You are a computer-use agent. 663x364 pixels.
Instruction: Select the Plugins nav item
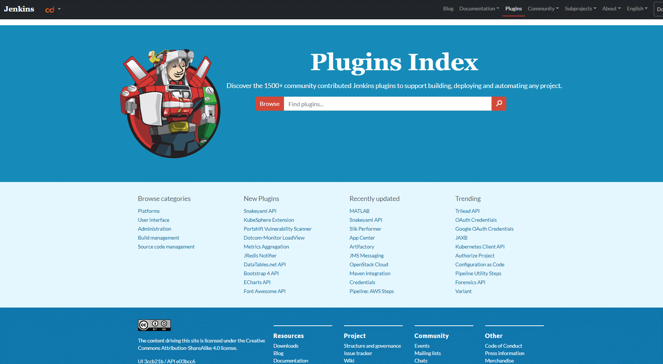pyautogui.click(x=513, y=9)
